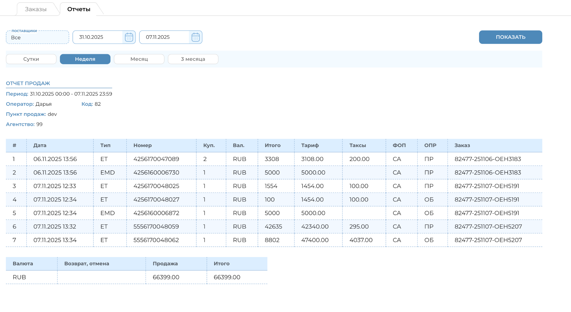Open the Поставщики dropdown showing Все

click(x=37, y=37)
